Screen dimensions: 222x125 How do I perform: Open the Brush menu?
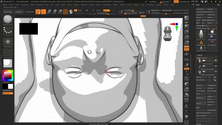point(11,5)
